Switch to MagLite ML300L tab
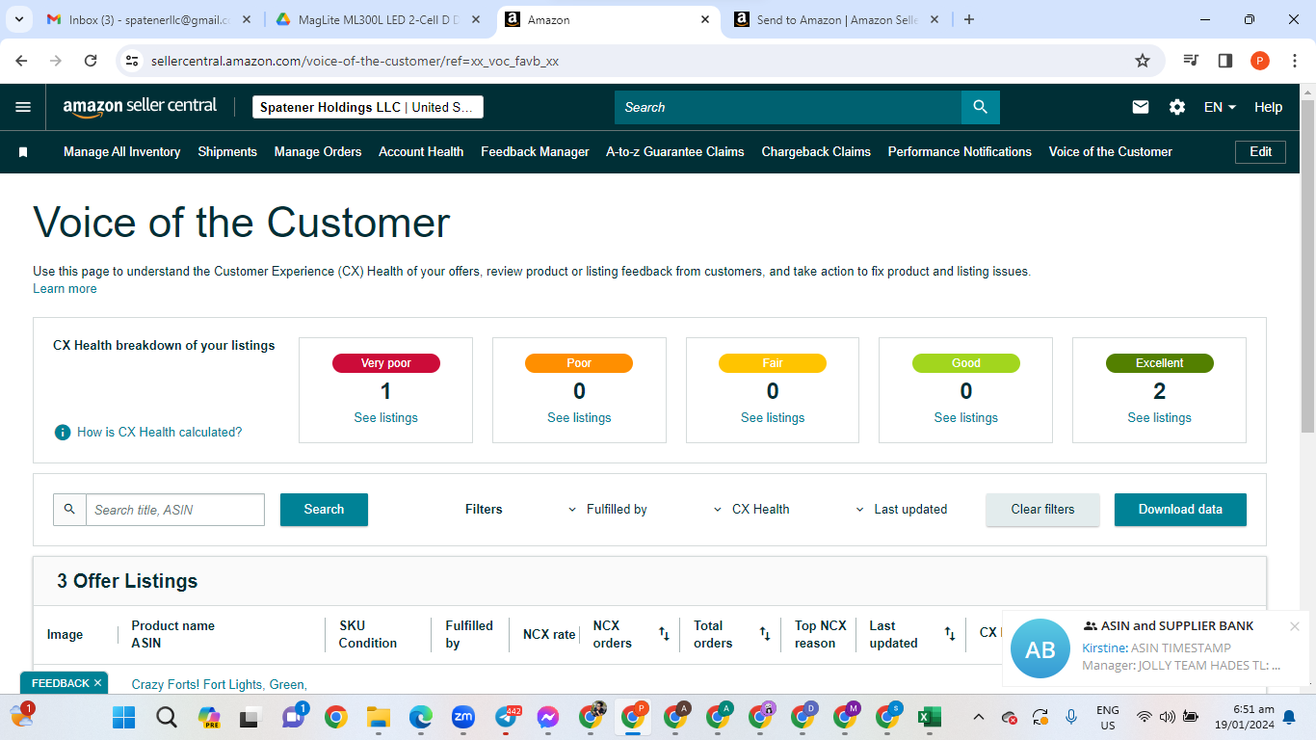 click(x=379, y=19)
